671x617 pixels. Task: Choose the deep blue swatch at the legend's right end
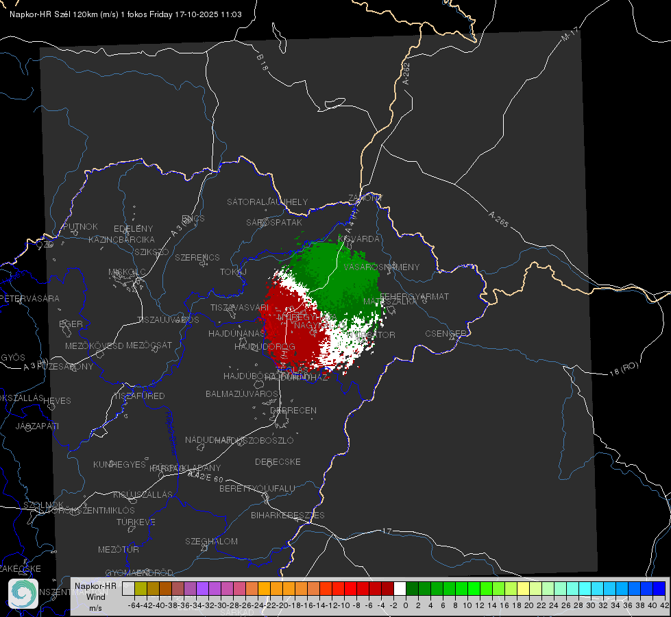pyautogui.click(x=659, y=588)
